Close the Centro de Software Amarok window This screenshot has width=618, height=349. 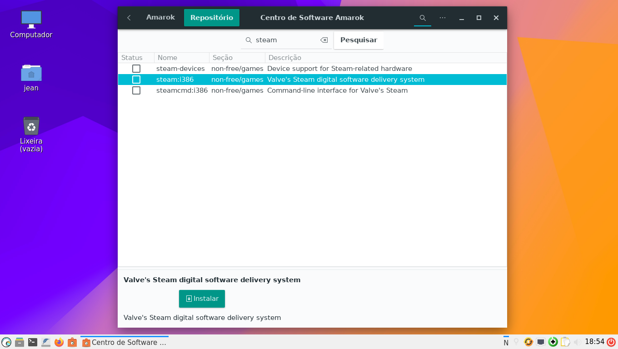[x=496, y=18]
